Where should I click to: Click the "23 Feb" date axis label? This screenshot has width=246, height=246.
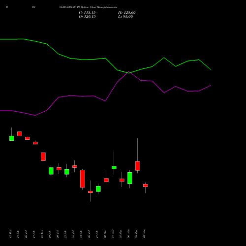point(65,234)
